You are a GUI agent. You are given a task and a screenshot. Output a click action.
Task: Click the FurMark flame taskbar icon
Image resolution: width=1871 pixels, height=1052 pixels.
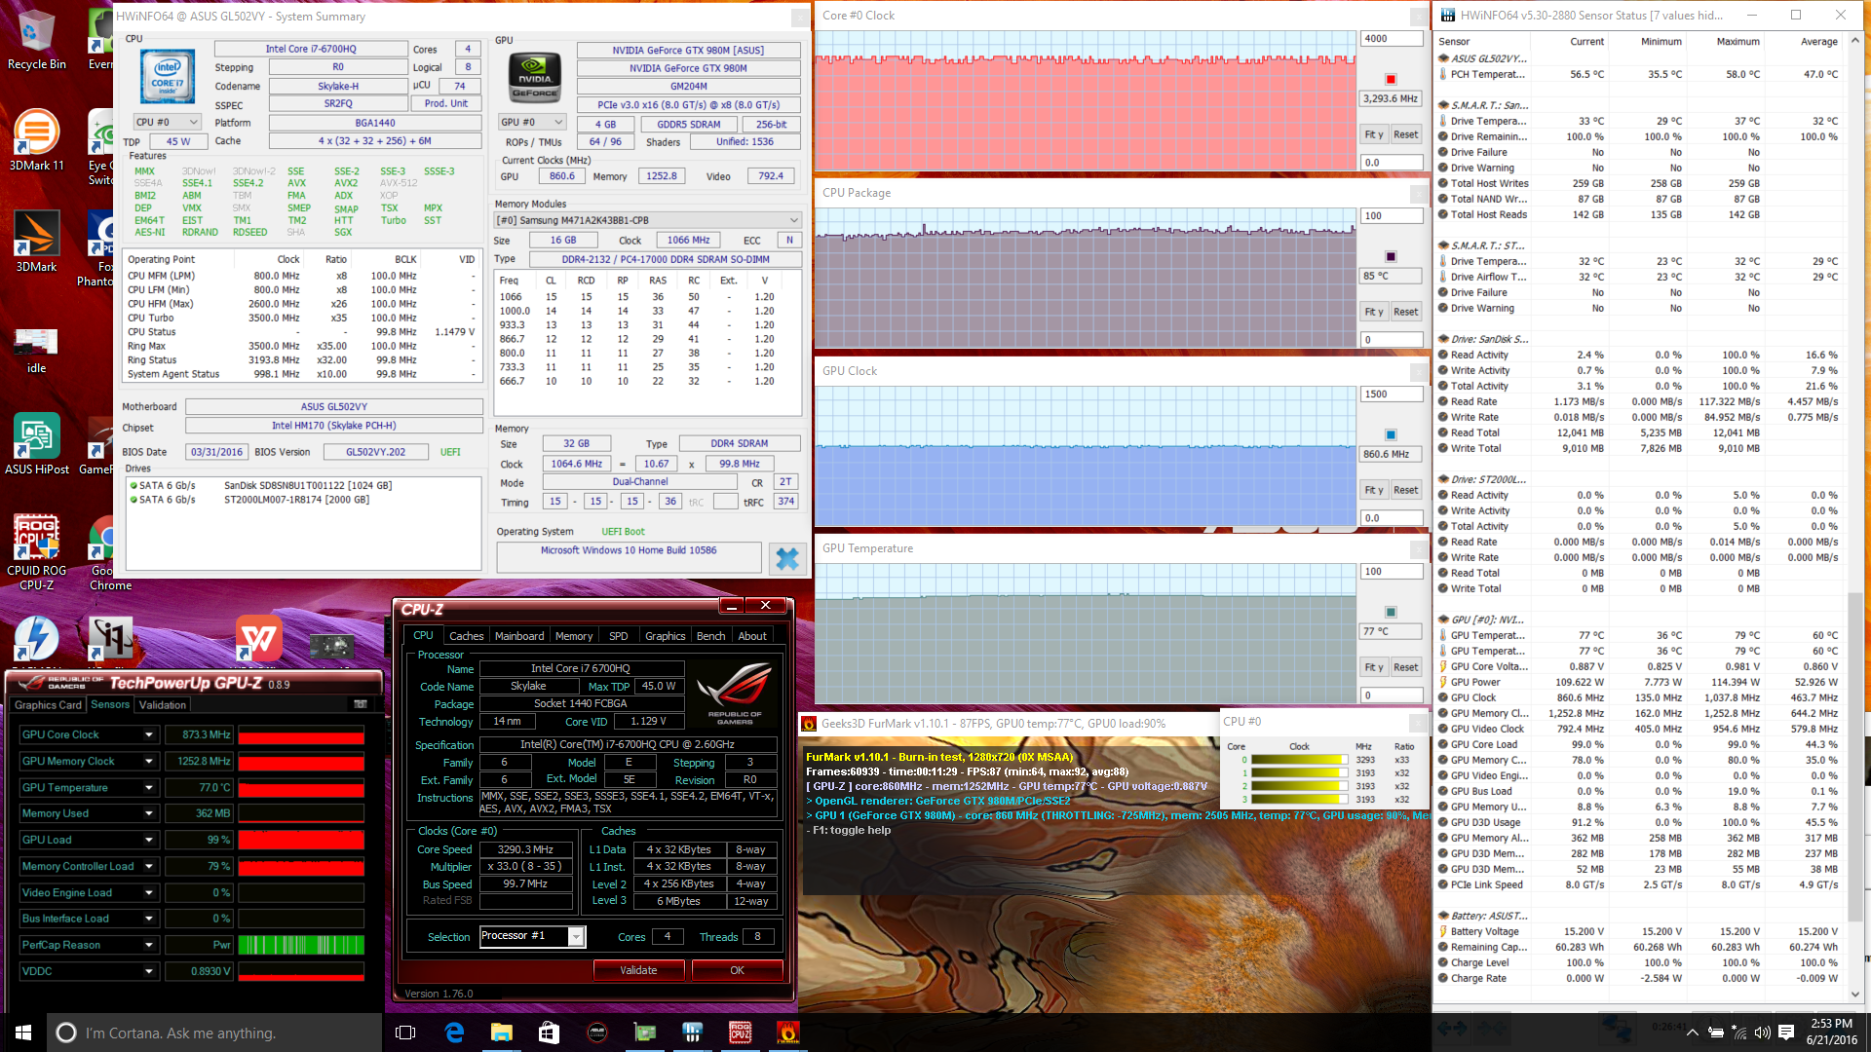coord(787,1033)
